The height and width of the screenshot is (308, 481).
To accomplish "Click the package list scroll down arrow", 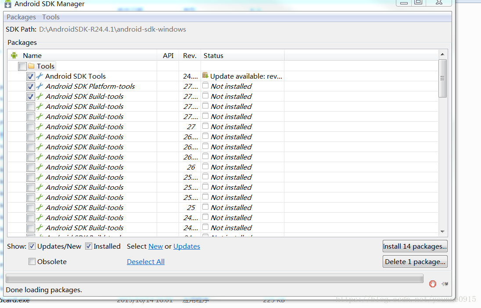I will click(442, 232).
